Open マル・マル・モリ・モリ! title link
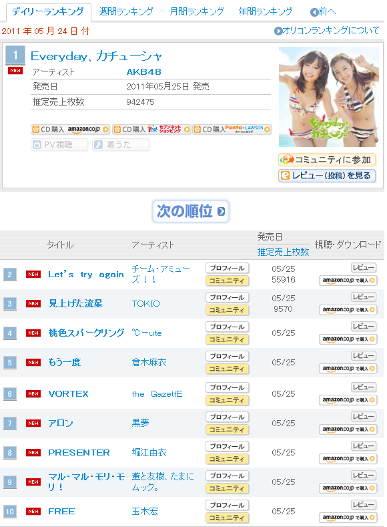Viewport: 387px width, 527px height. click(86, 482)
